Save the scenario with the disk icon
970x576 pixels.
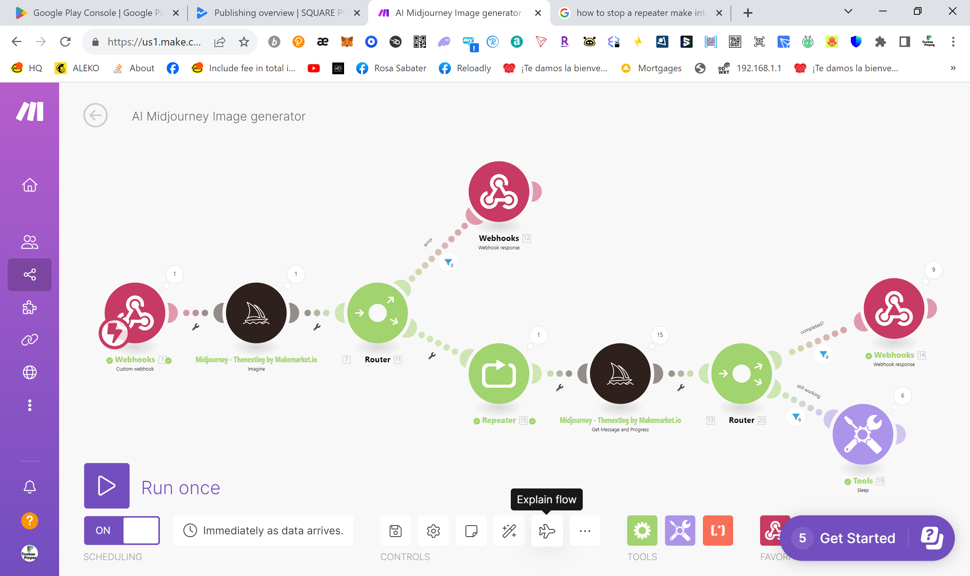coord(395,530)
